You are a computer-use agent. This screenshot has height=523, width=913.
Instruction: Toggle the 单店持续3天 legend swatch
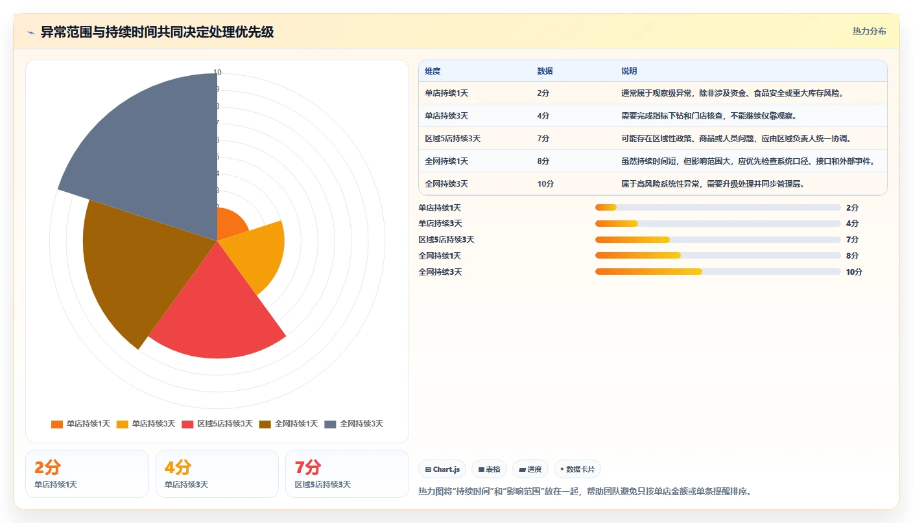(x=123, y=424)
